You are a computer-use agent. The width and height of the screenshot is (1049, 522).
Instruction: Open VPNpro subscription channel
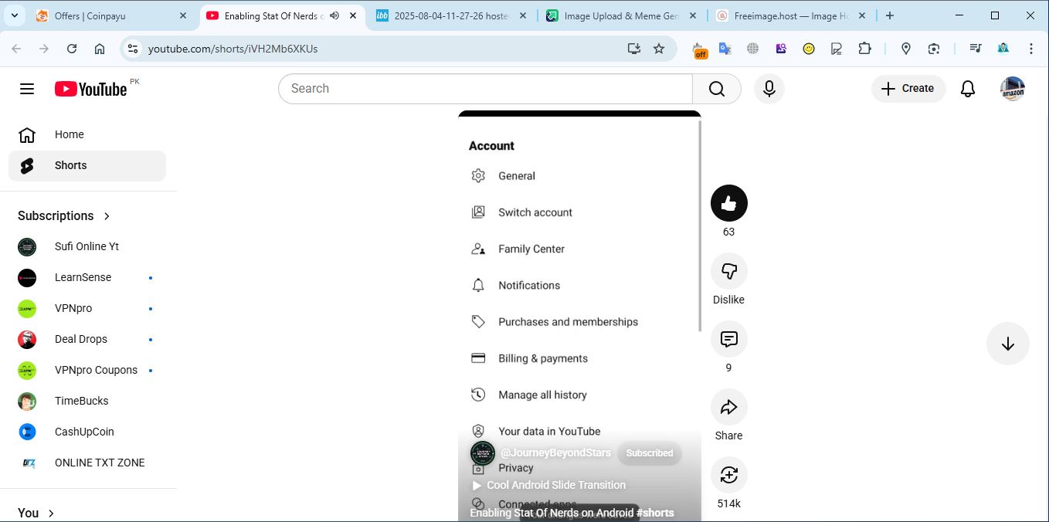point(87,308)
